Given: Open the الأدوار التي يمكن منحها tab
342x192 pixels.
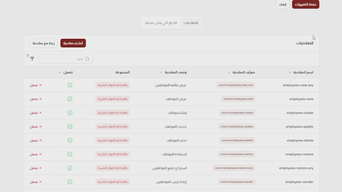Looking at the screenshot, I should (x=161, y=23).
